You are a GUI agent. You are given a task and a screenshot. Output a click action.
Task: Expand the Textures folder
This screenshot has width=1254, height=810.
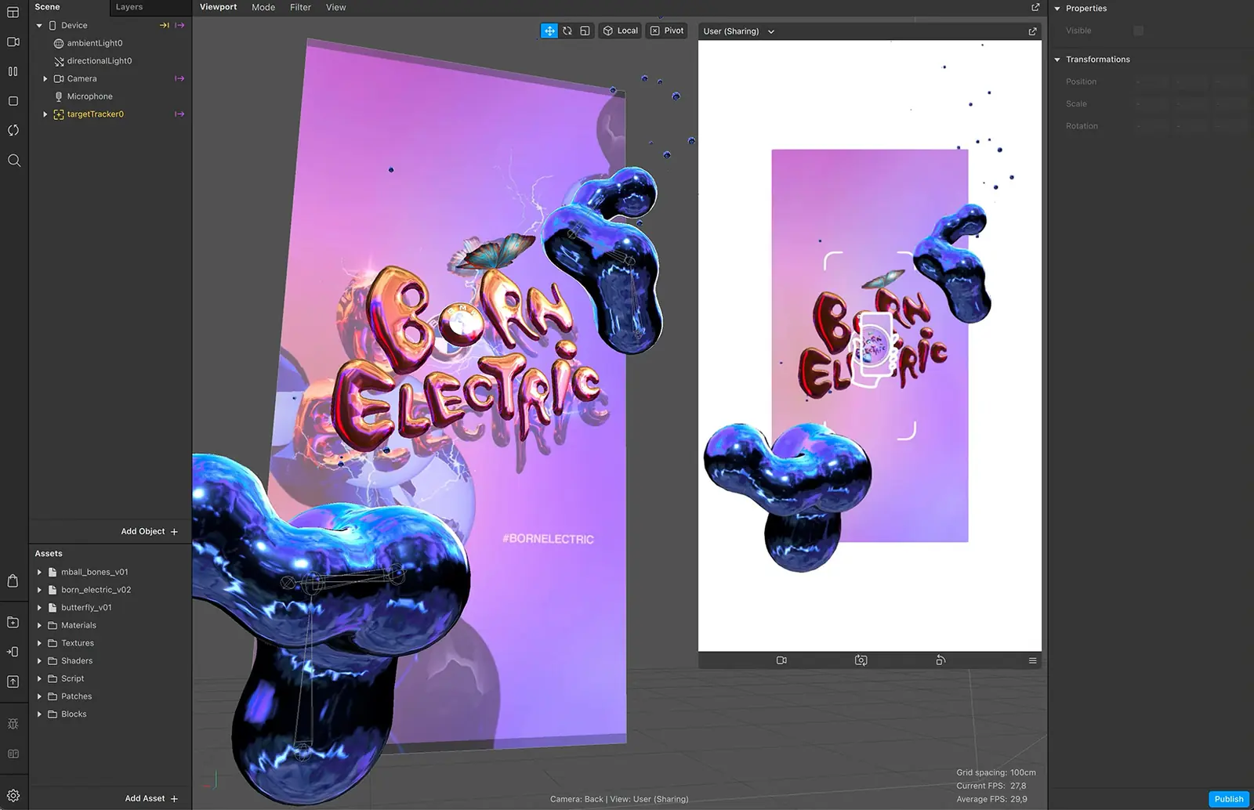[39, 643]
